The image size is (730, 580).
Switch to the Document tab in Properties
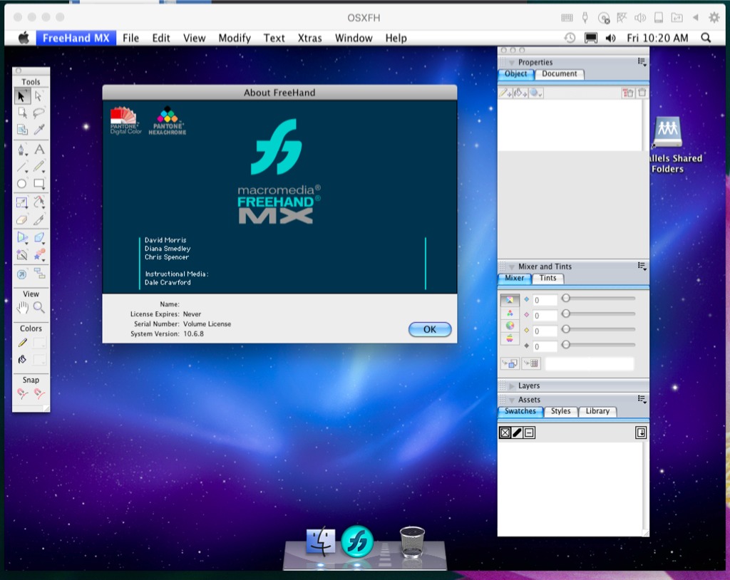(x=559, y=74)
